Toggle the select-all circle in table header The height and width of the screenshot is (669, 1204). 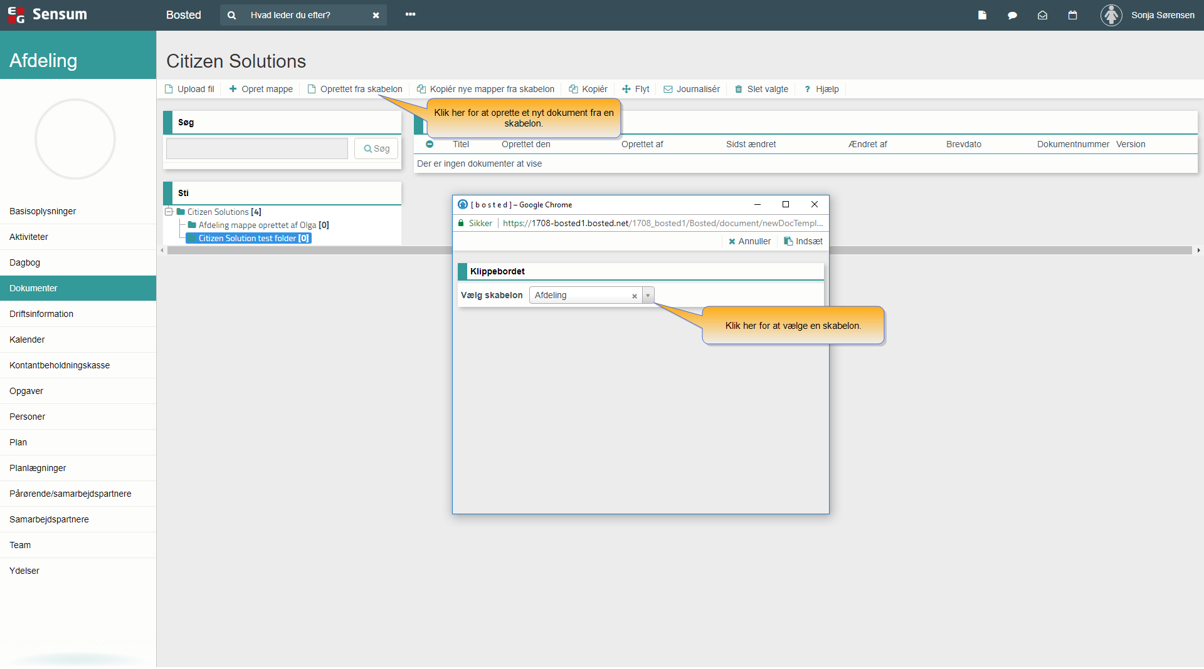(430, 144)
